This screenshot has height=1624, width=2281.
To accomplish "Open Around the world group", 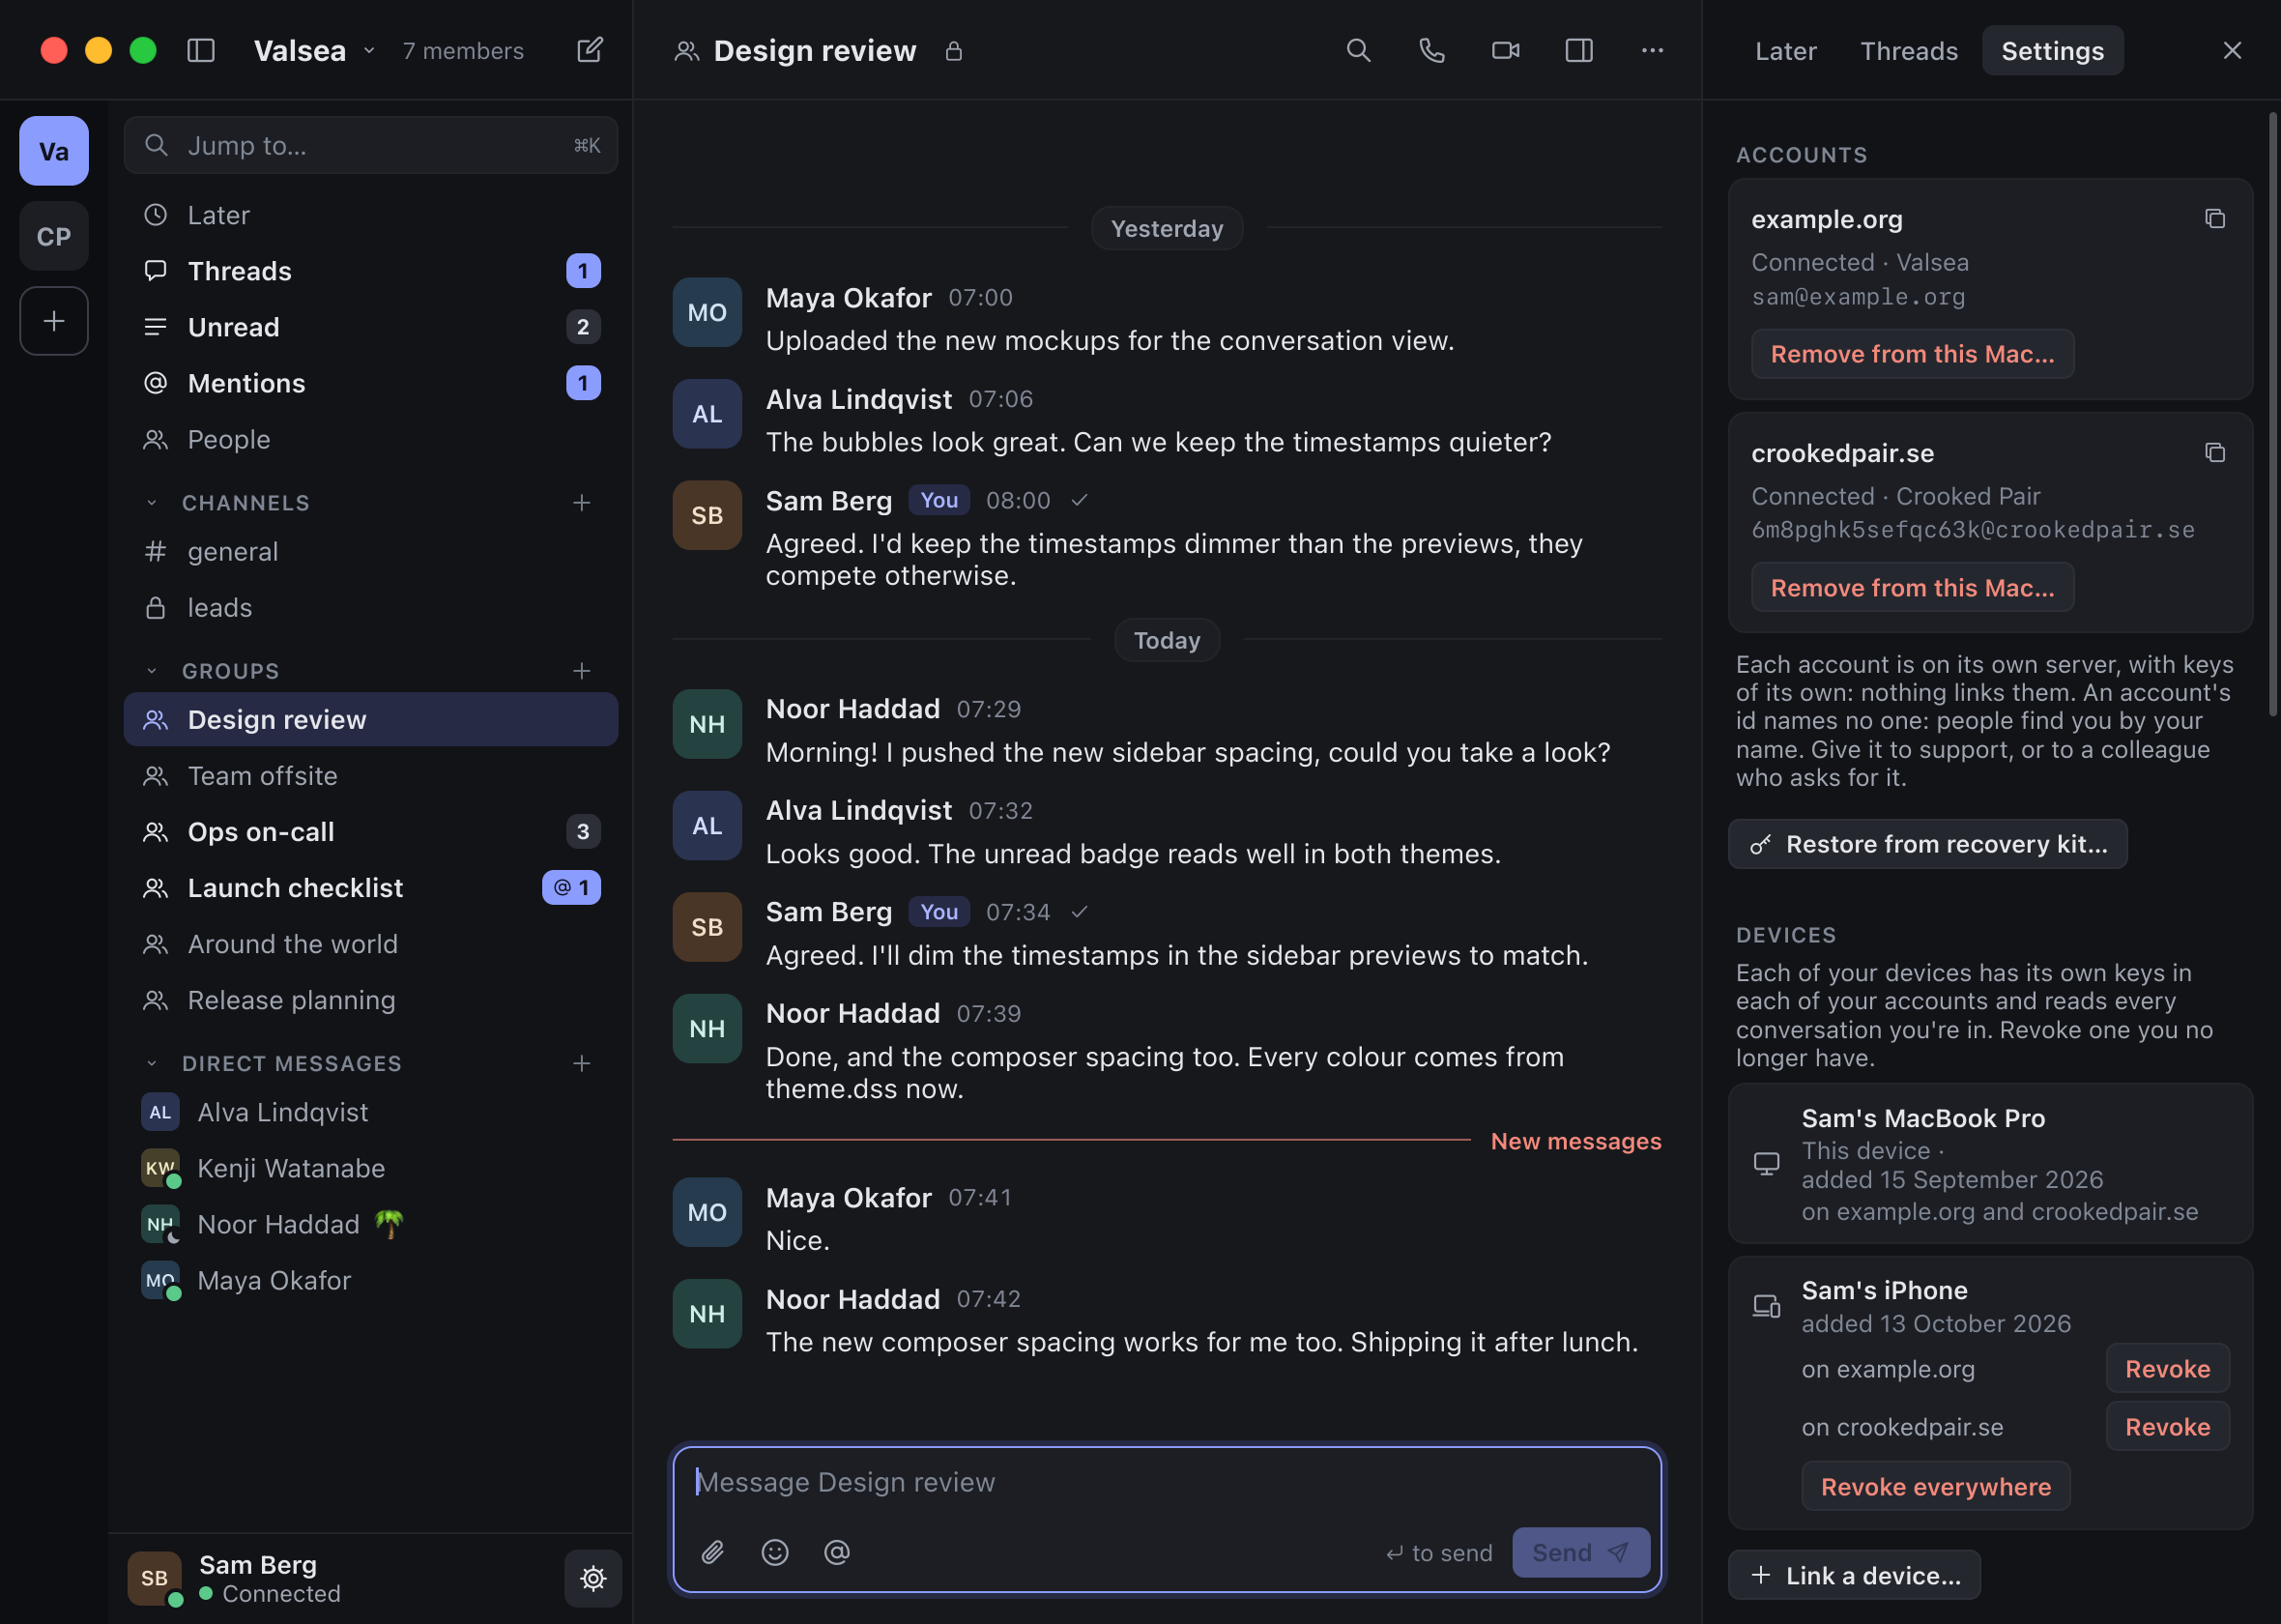I will (371, 944).
